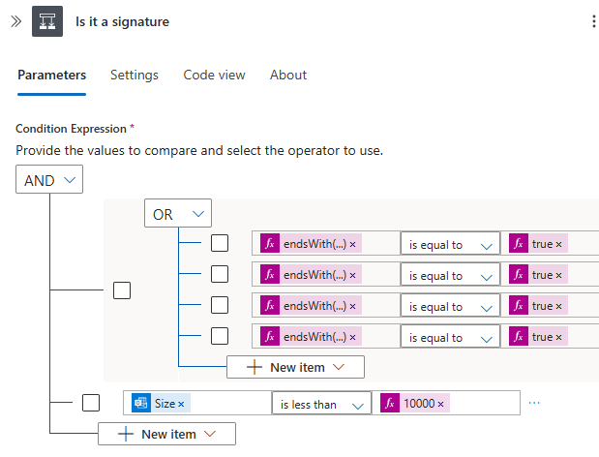Click the Outlook icon on Size token

(x=141, y=404)
